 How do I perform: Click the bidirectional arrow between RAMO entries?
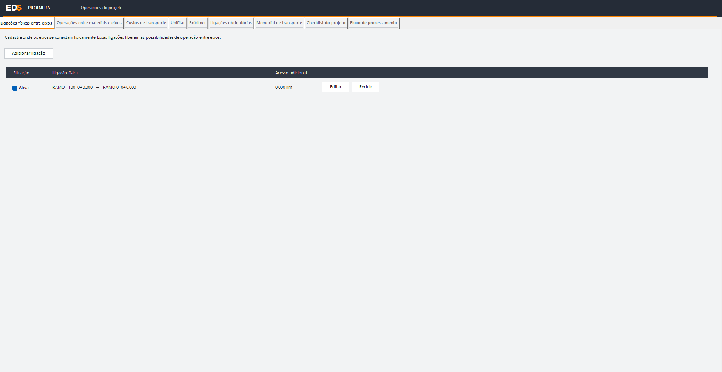pos(98,88)
